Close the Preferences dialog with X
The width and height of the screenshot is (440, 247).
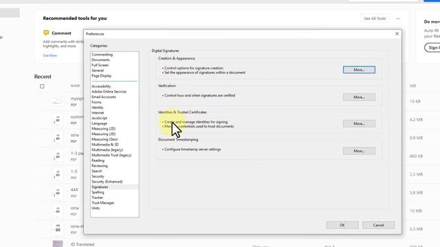click(x=397, y=34)
